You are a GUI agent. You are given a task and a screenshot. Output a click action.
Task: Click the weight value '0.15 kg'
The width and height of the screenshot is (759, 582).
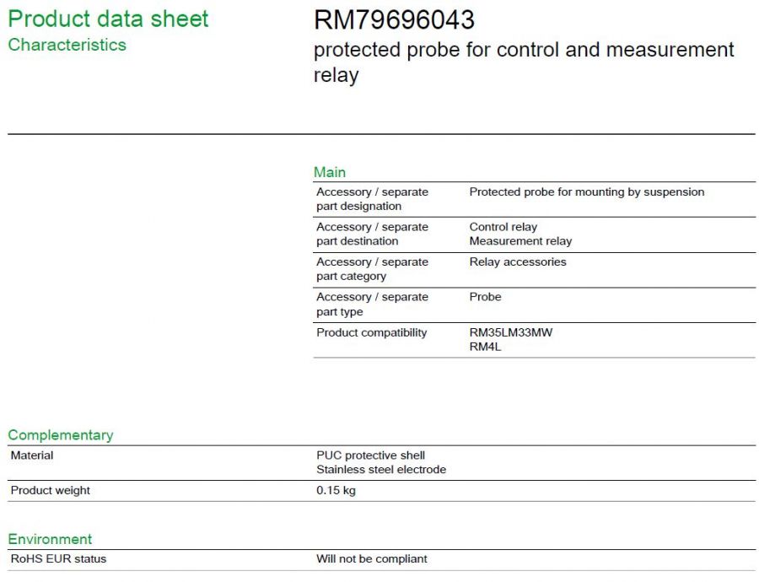tap(336, 491)
